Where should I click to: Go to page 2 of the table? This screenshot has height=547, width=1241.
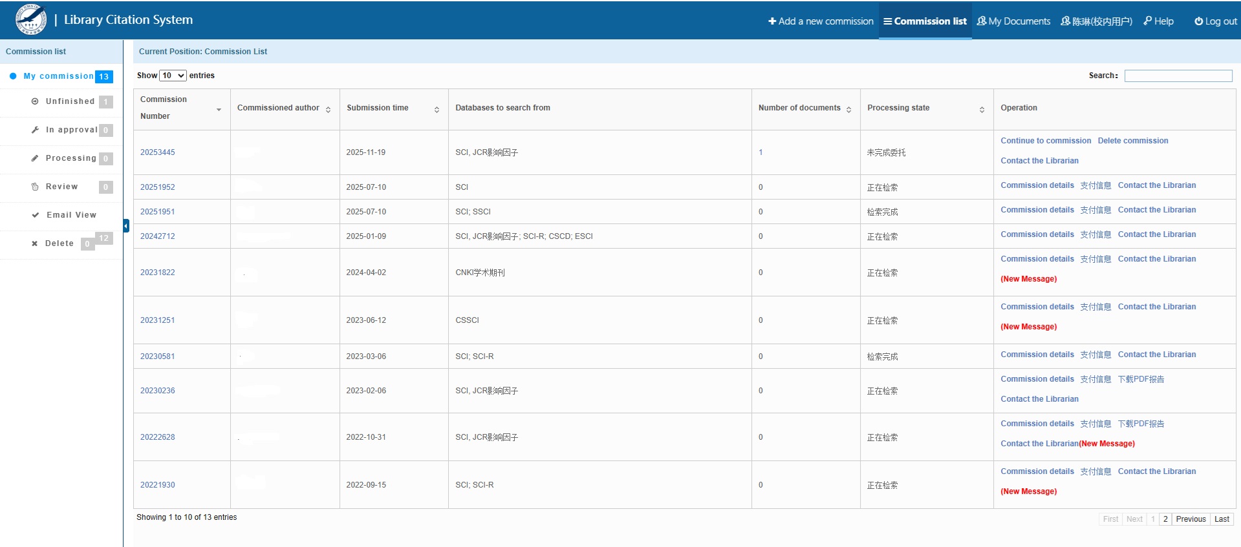(1165, 519)
